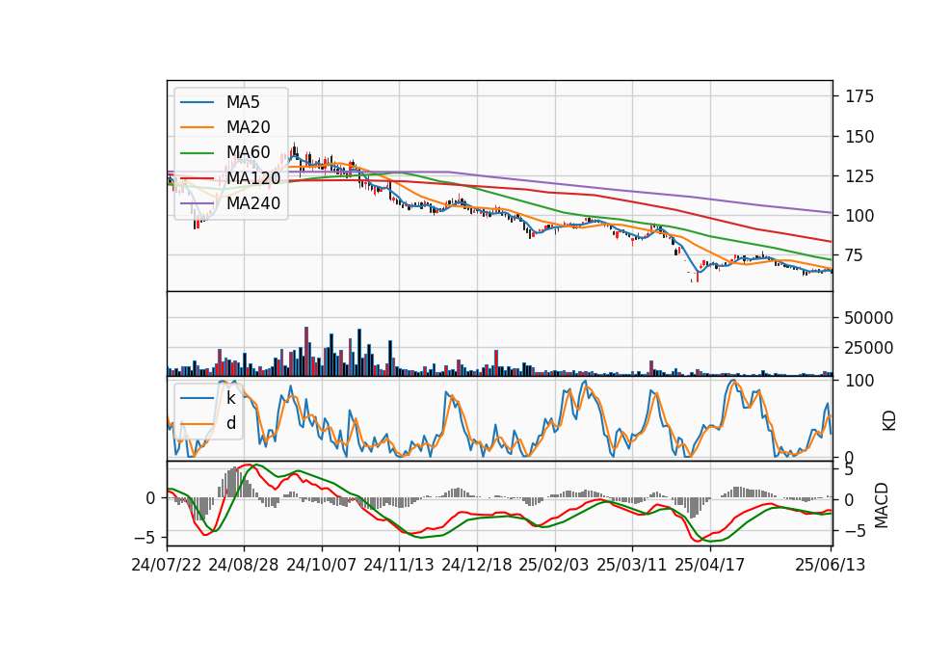Click the 25000 volume axis label
Image resolution: width=925 pixels, height=665 pixels.
tap(869, 348)
